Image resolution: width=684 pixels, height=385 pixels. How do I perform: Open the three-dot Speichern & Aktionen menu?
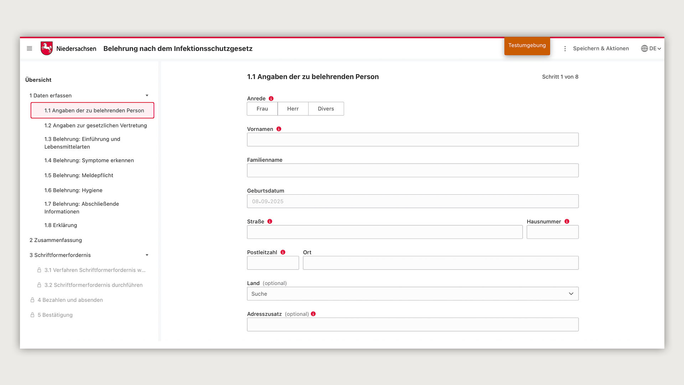[565, 48]
